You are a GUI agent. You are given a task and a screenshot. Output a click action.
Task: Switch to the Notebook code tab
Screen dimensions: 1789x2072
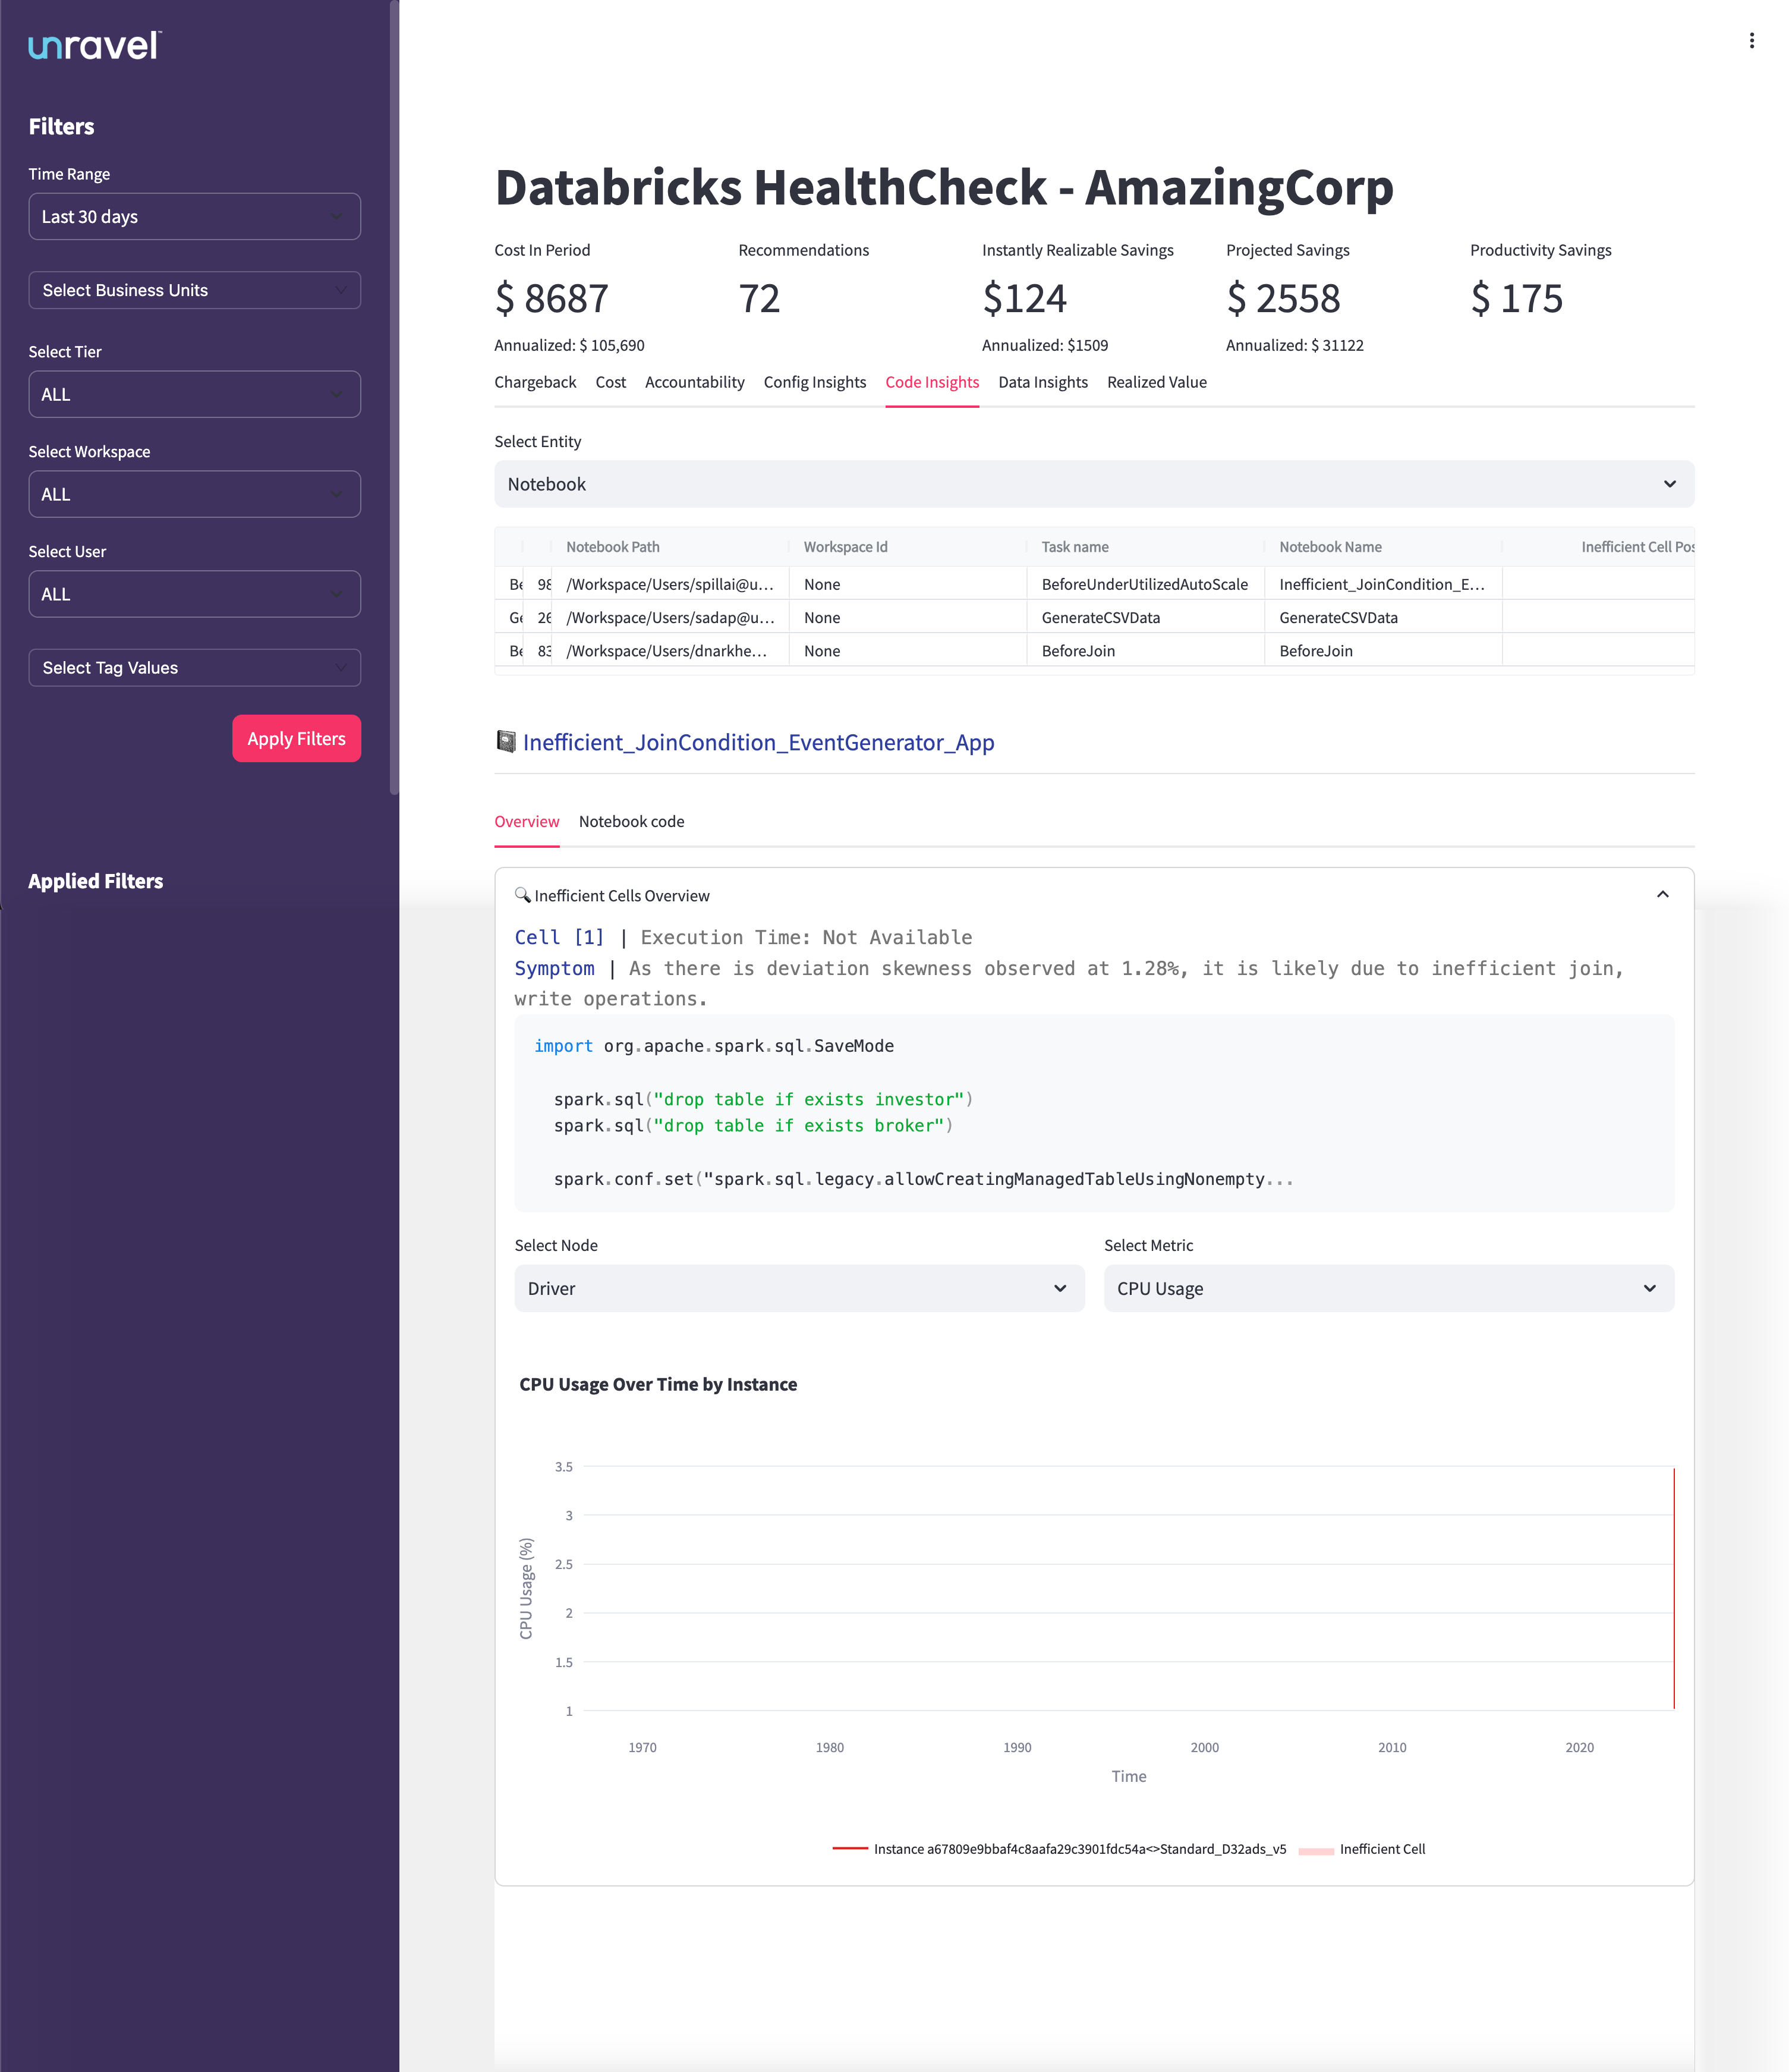pos(631,821)
